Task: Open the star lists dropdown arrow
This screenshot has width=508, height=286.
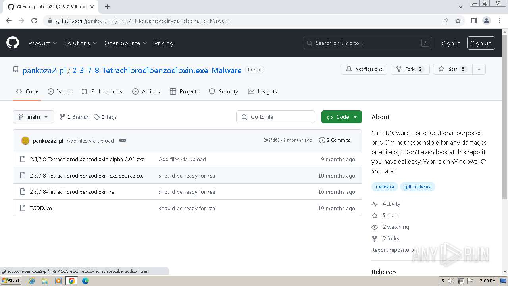Action: click(479, 69)
